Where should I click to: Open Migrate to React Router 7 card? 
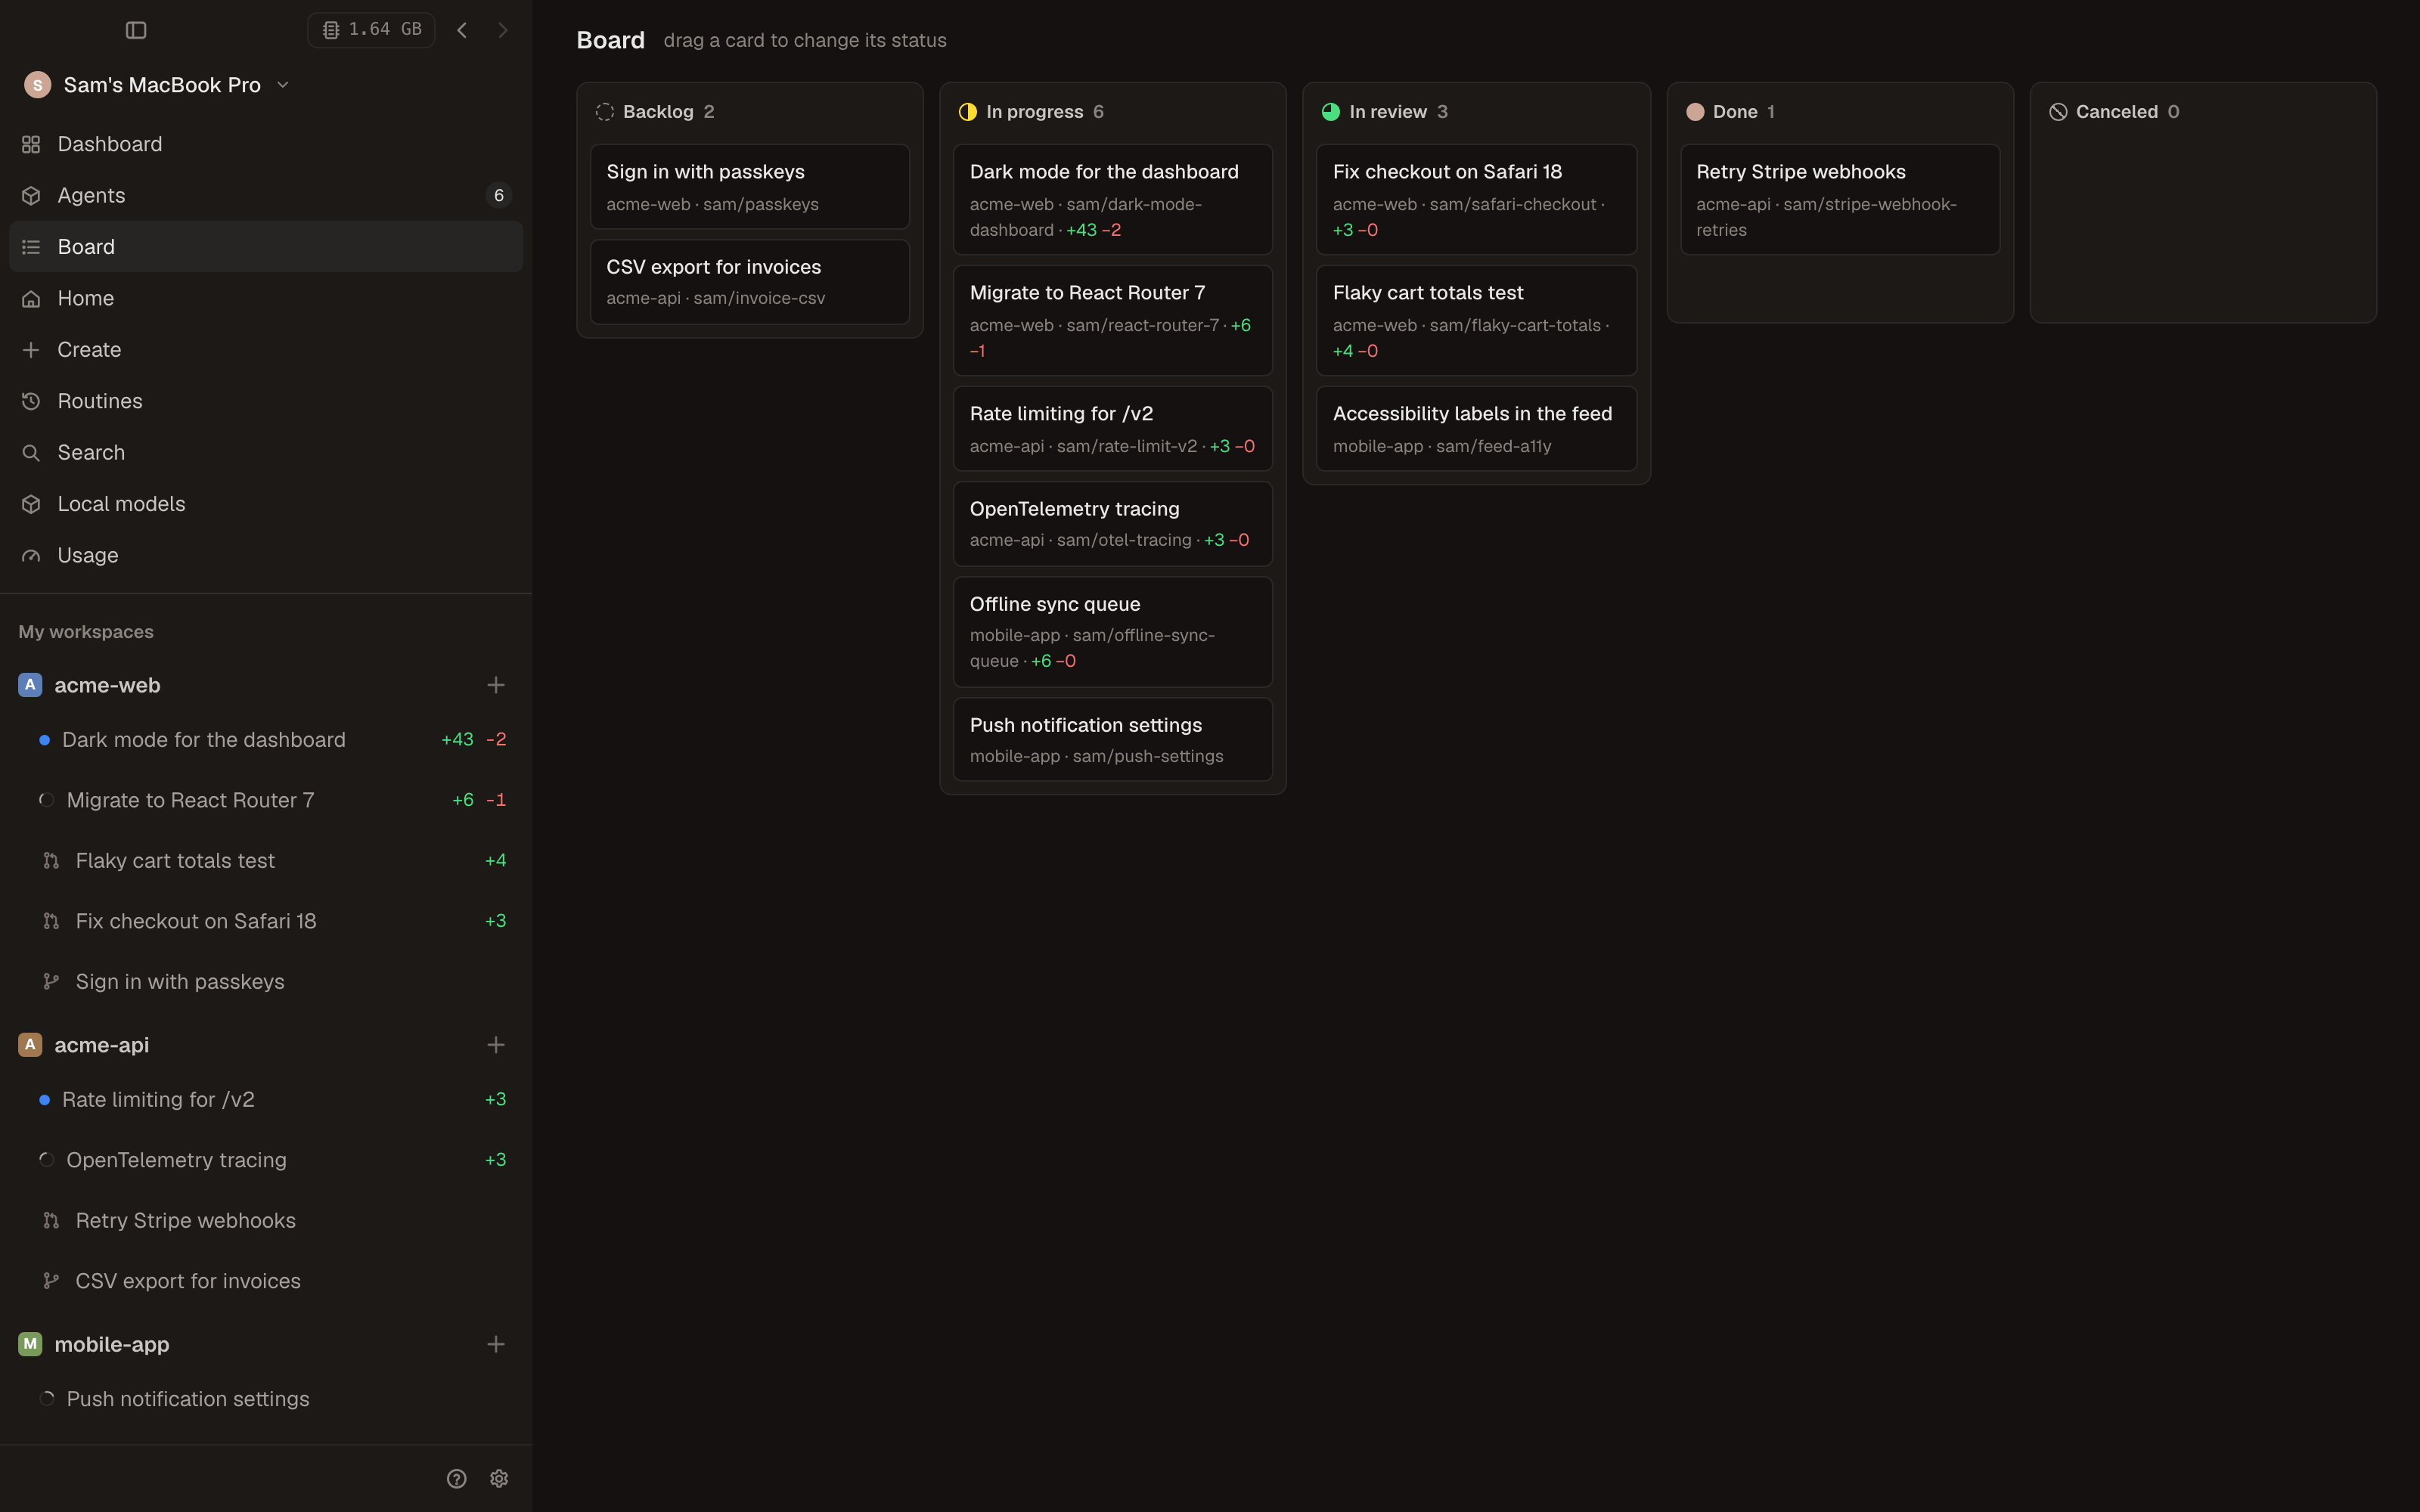pos(1113,321)
